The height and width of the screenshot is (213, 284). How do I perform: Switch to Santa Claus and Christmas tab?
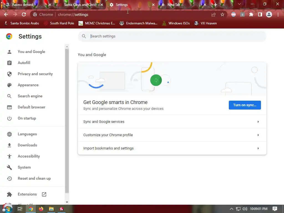point(80,5)
